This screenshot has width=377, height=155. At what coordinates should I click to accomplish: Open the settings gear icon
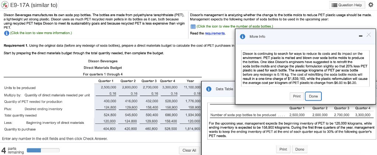coord(371,5)
